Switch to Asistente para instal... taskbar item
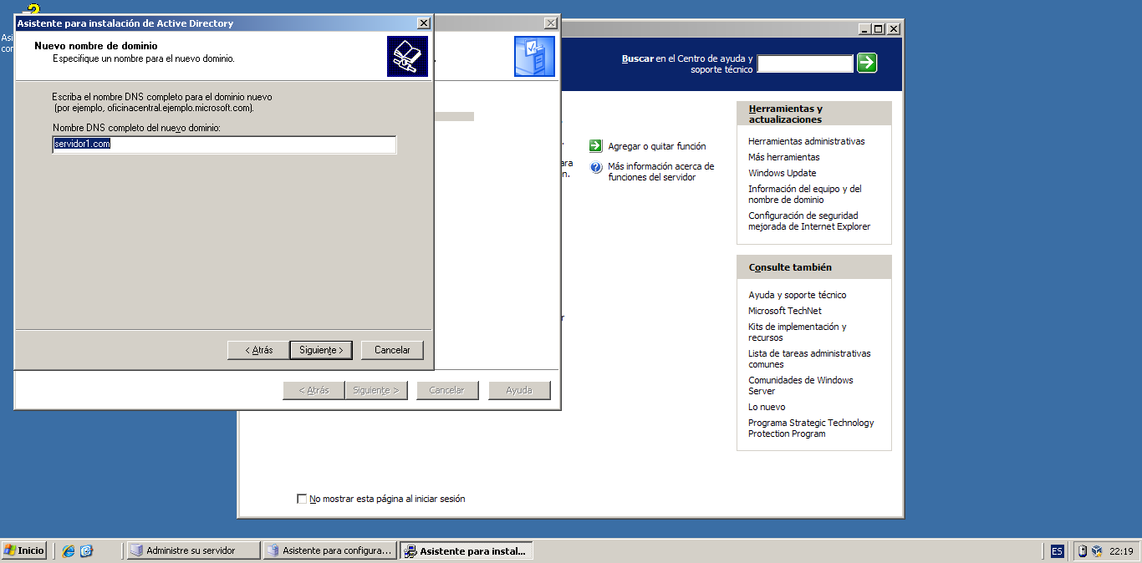Viewport: 1142px width, 563px height. 466,550
